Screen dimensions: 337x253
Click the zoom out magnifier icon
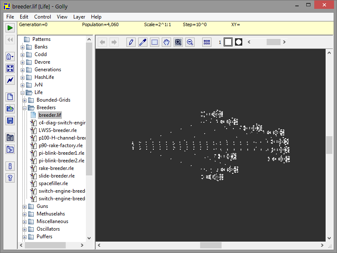[190, 42]
